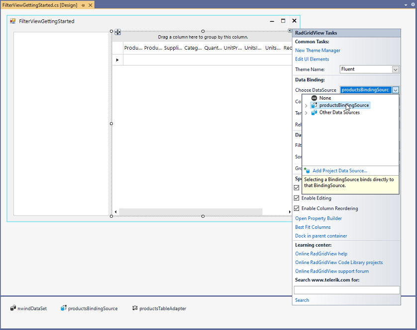
Task: Click the Search telerik.com input field
Action: click(347, 290)
